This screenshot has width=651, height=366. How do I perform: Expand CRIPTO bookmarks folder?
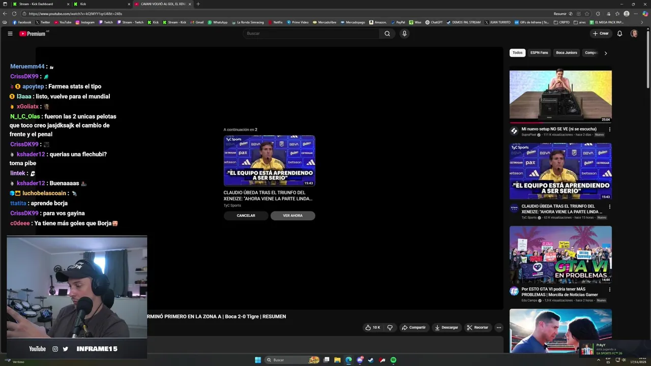[561, 22]
